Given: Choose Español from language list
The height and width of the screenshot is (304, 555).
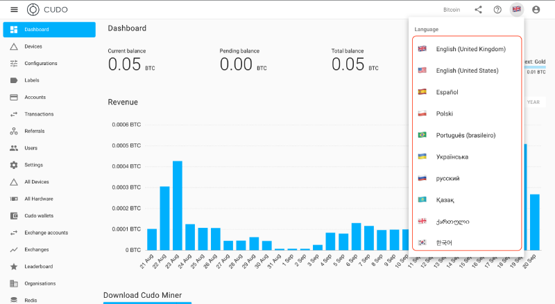Looking at the screenshot, I should pyautogui.click(x=466, y=92).
